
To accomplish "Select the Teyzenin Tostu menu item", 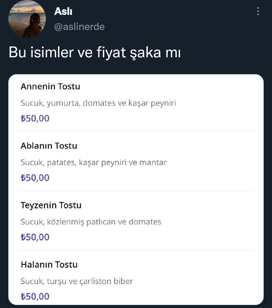I will point(51,205).
